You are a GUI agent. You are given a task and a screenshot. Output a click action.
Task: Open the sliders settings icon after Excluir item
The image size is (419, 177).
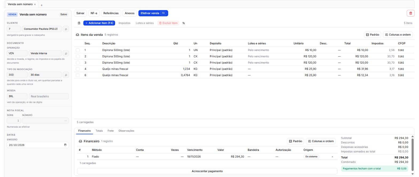[184, 23]
